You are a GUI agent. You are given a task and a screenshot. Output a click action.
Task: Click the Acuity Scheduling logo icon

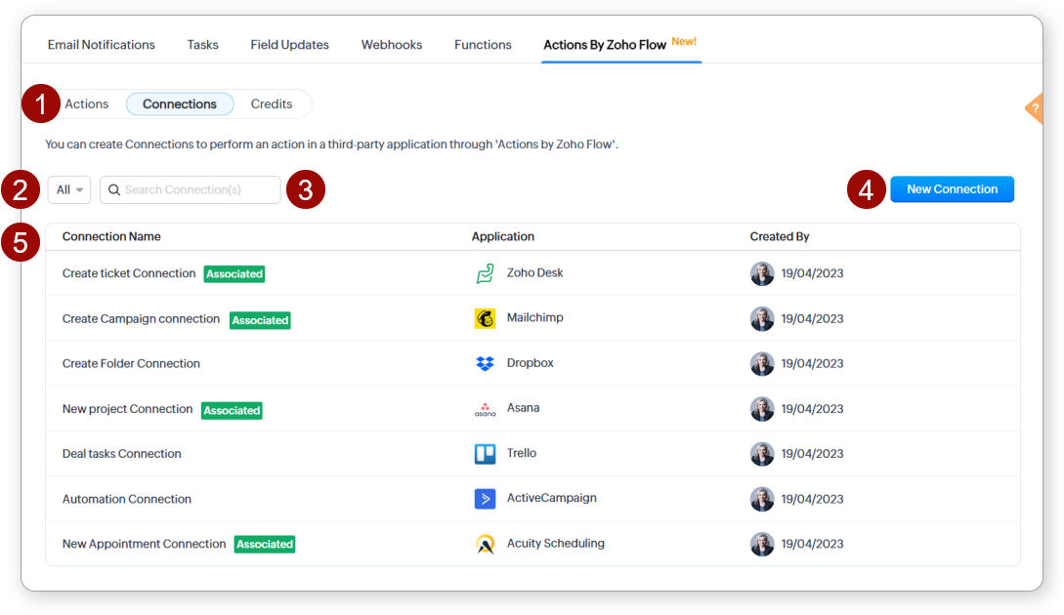(x=485, y=545)
